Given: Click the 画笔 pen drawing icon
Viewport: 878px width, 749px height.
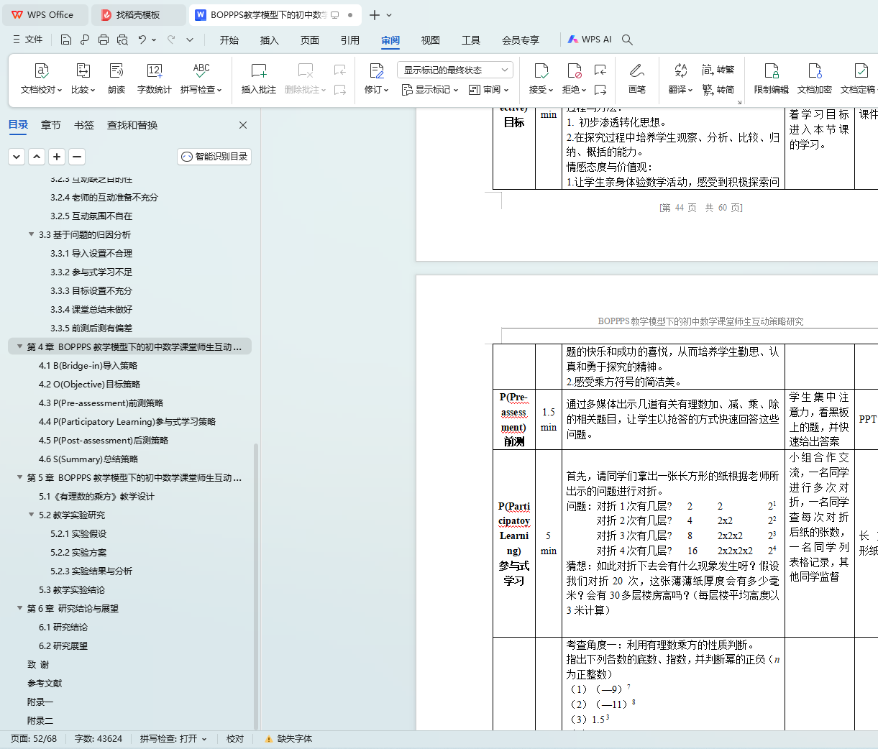Looking at the screenshot, I should (637, 70).
